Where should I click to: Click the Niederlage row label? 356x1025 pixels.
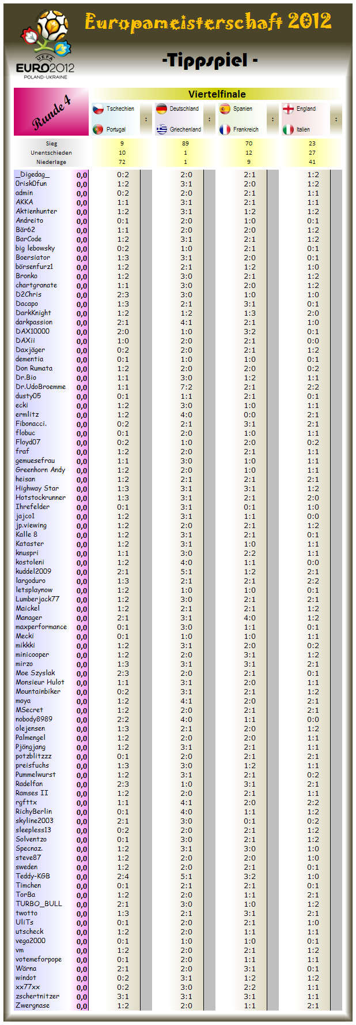(x=51, y=162)
